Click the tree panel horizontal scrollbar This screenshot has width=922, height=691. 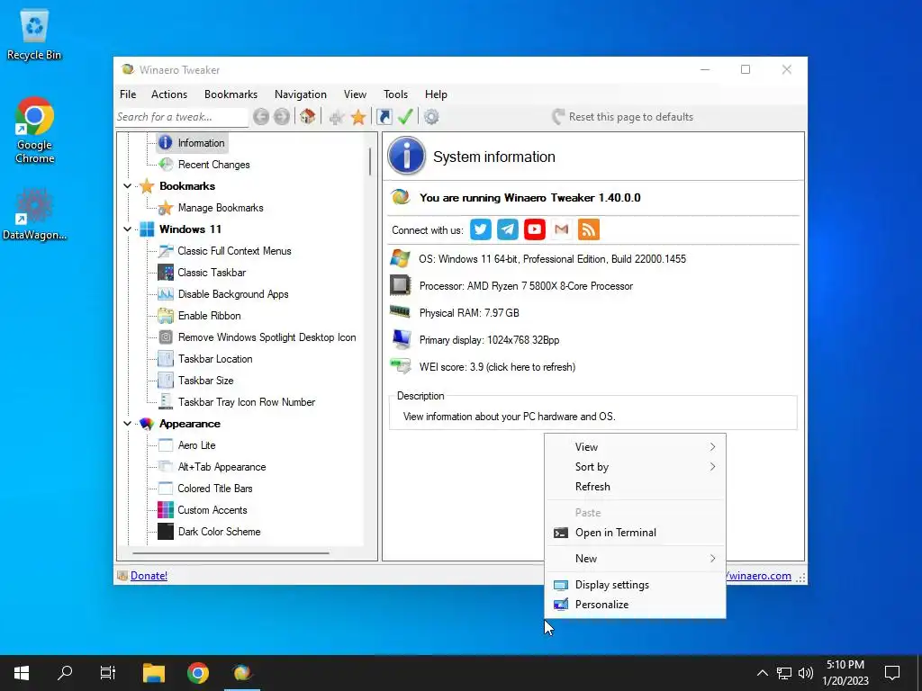point(230,553)
